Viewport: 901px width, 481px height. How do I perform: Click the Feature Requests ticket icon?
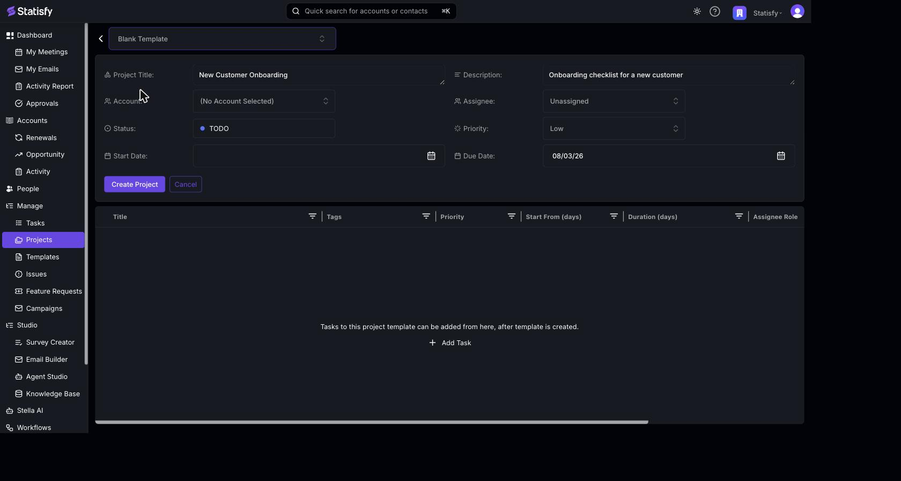(19, 291)
